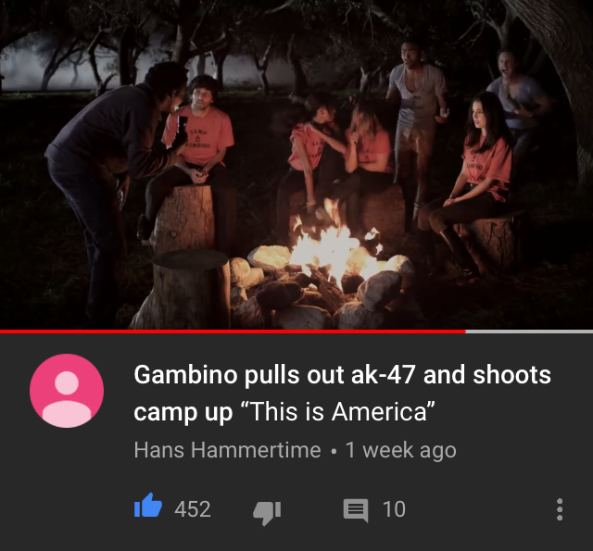This screenshot has width=593, height=551.
Task: Dislike the comment with the thumbs-down icon
Action: 267,513
